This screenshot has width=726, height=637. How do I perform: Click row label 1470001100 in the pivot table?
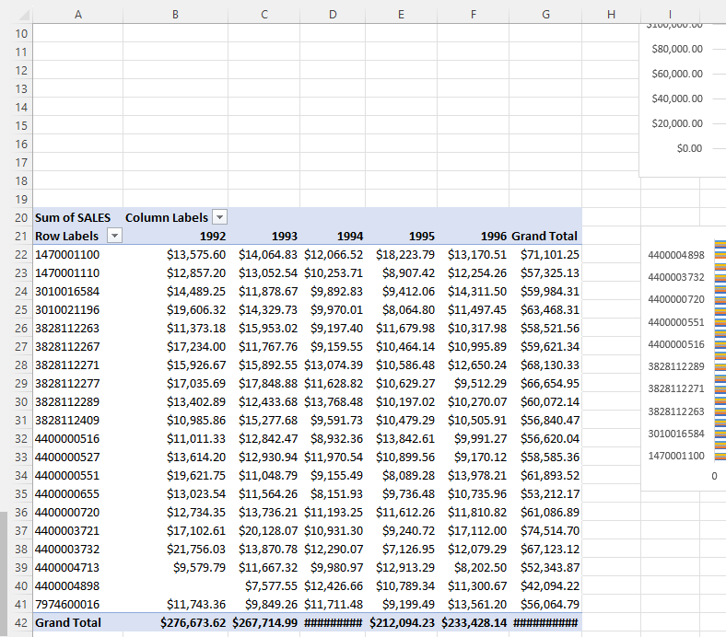coord(67,255)
